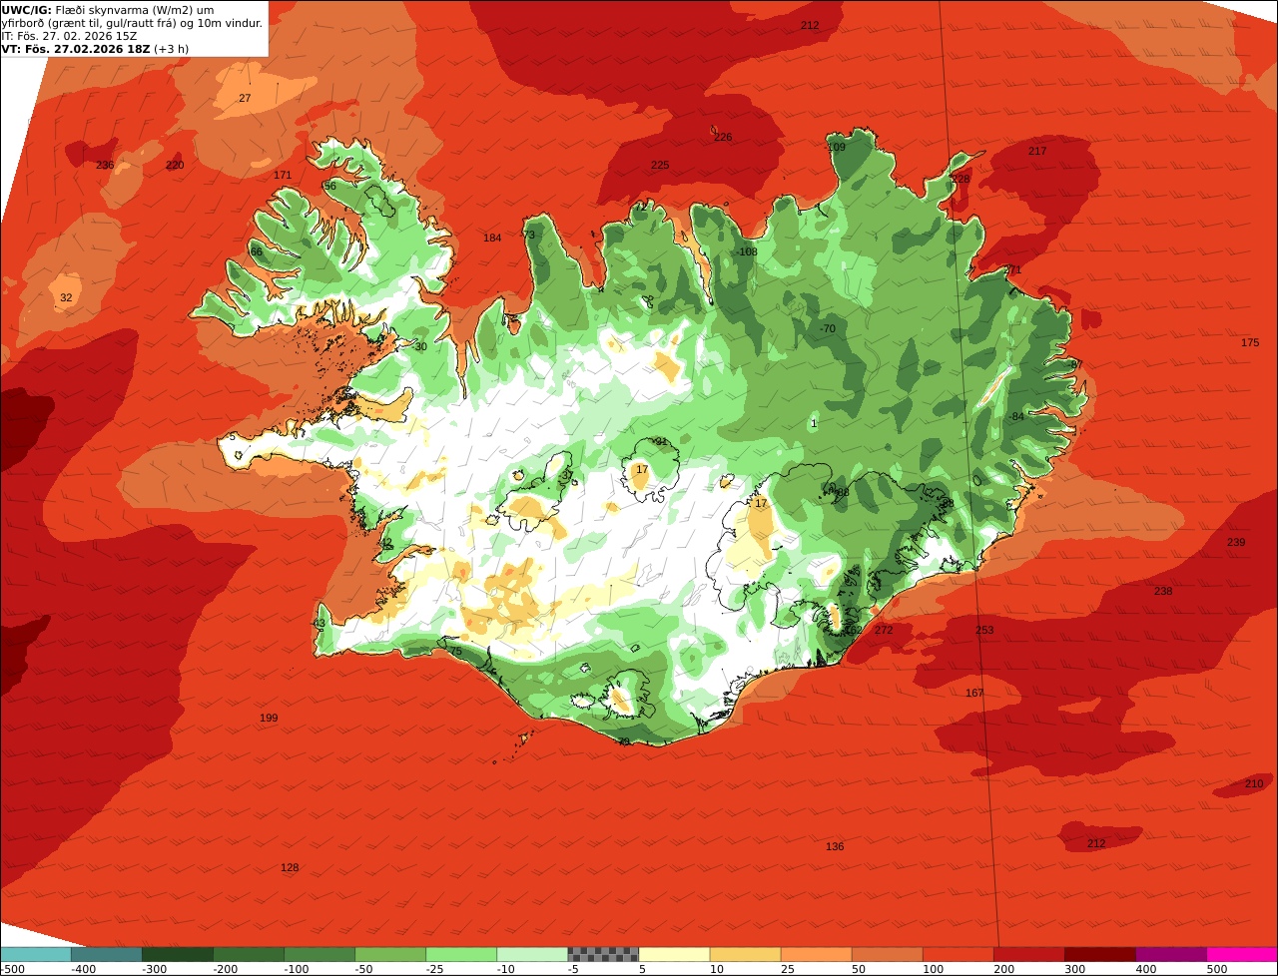Click the orange 25 to 50 legend swatch
This screenshot has height=976, width=1278.
click(816, 954)
